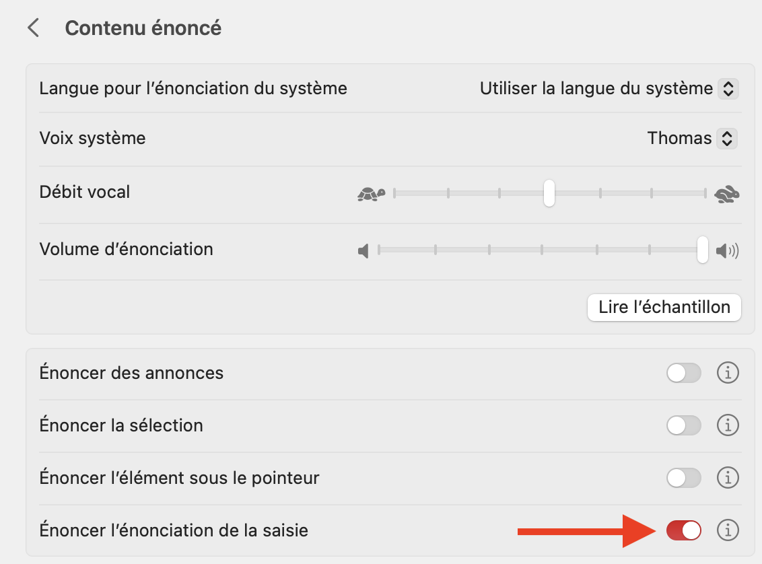Viewport: 762px width, 564px height.
Task: Click the Débit vocal slider handle
Action: [549, 193]
